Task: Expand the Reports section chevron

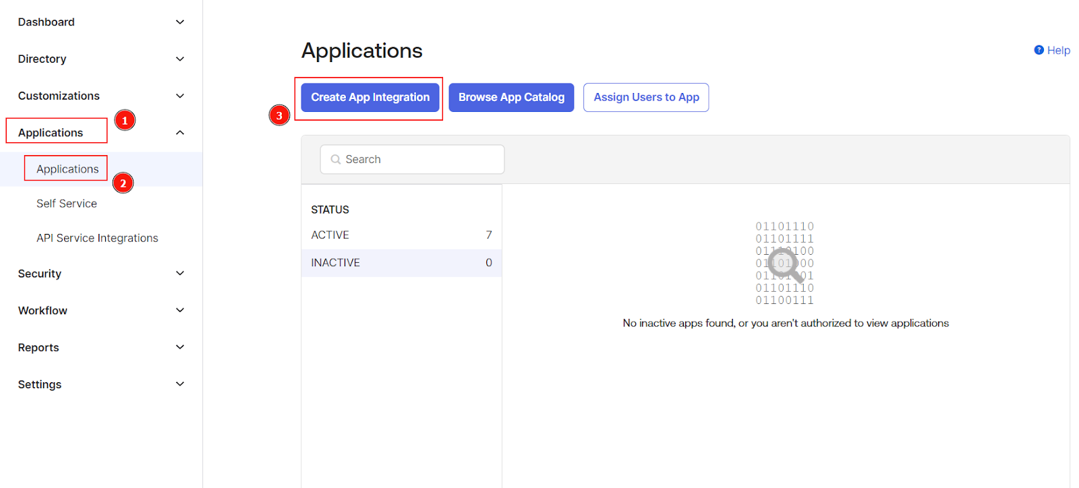Action: tap(180, 347)
